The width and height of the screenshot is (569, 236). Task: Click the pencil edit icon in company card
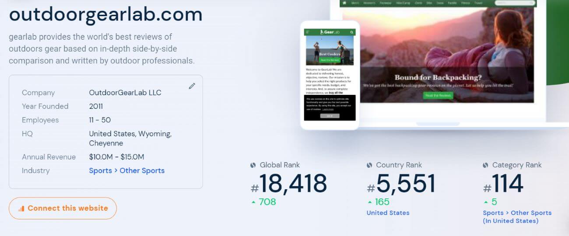[x=192, y=86]
